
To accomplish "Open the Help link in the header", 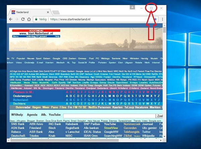I will (x=57, y=36).
